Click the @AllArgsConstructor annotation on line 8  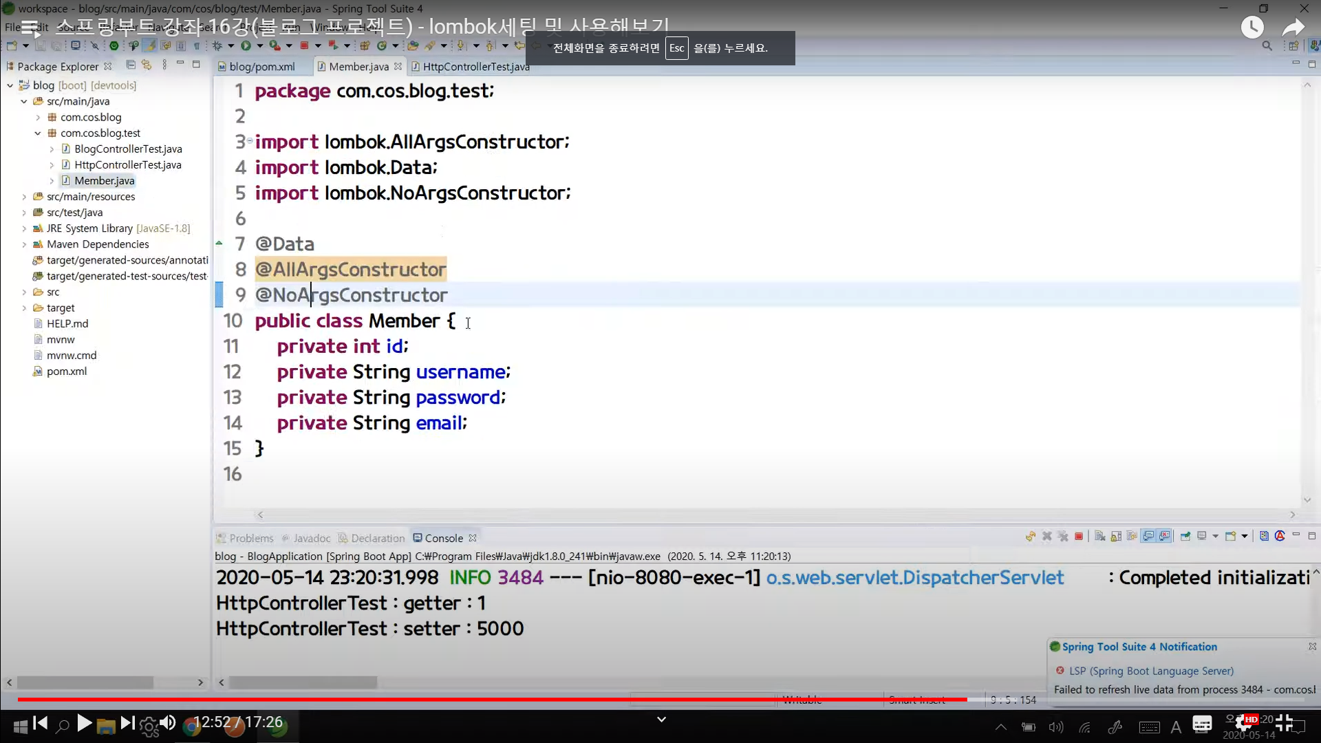(351, 270)
